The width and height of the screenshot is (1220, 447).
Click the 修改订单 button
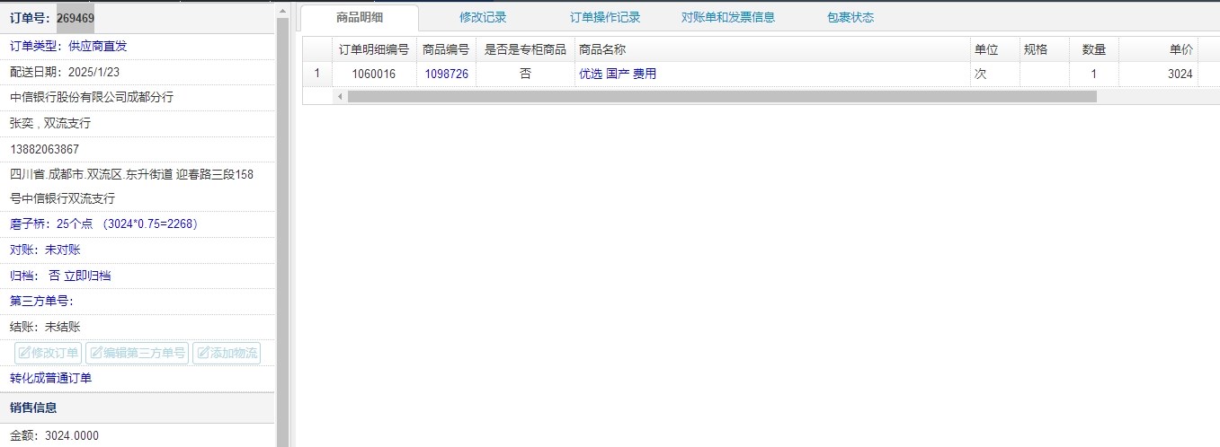(48, 353)
